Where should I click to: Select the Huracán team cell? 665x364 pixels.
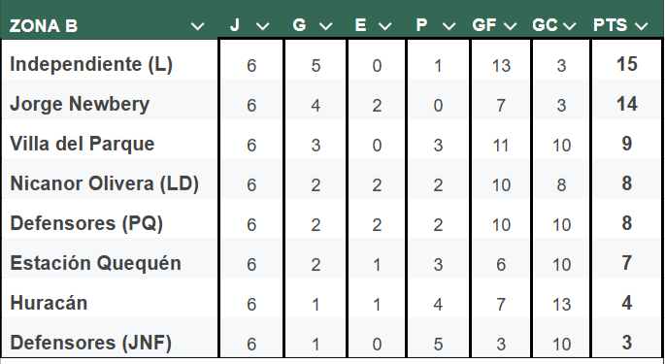(49, 303)
